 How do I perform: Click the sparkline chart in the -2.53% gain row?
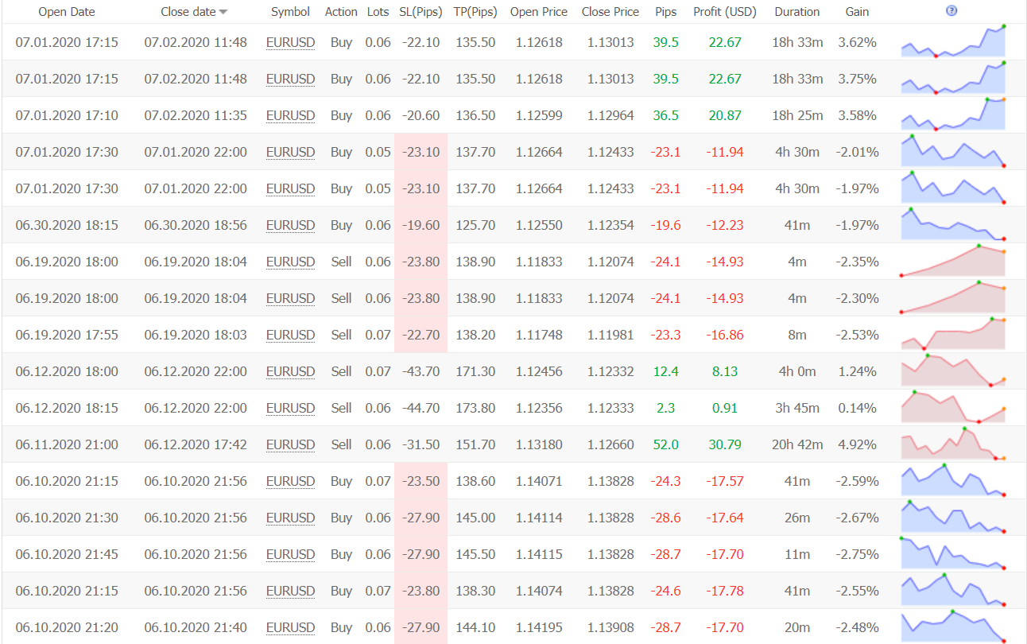point(953,334)
